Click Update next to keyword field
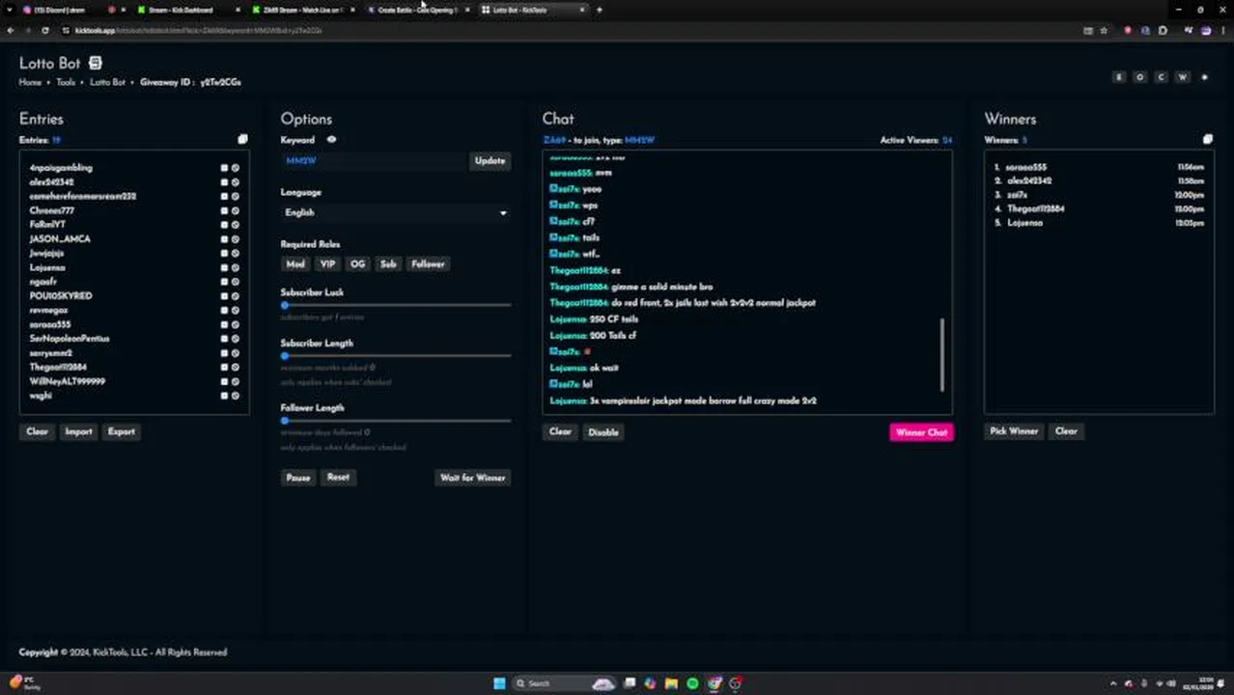The width and height of the screenshot is (1234, 695). pyautogui.click(x=490, y=161)
